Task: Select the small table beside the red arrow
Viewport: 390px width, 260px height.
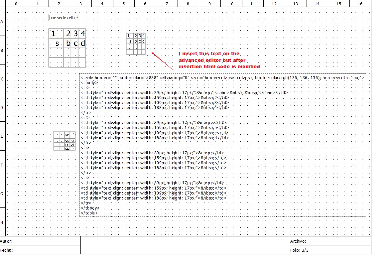Action: (x=136, y=44)
